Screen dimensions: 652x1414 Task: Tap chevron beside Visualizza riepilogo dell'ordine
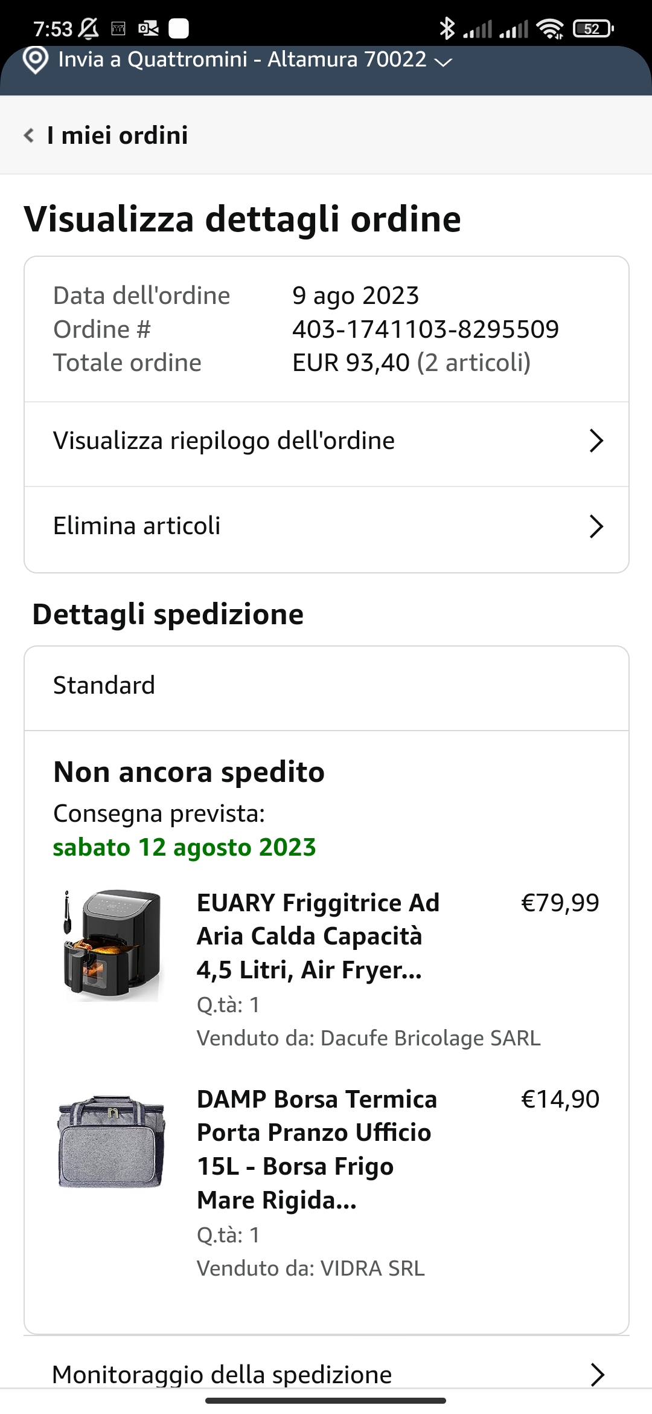(596, 441)
